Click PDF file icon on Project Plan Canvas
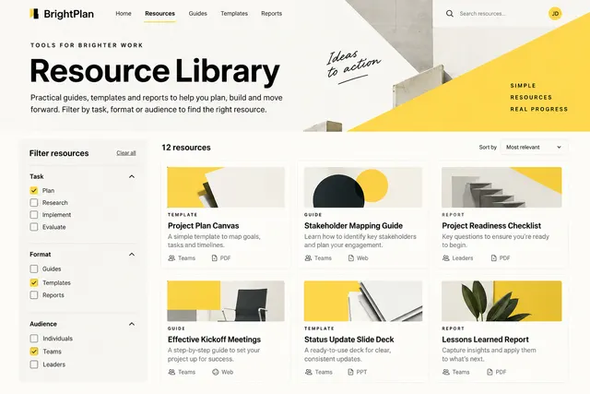The width and height of the screenshot is (590, 394). (x=215, y=258)
